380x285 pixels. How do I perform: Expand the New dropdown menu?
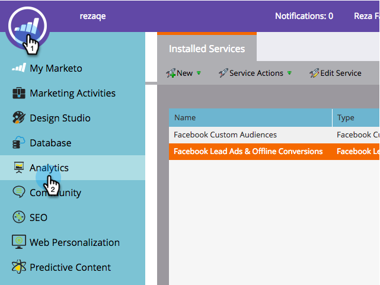184,73
